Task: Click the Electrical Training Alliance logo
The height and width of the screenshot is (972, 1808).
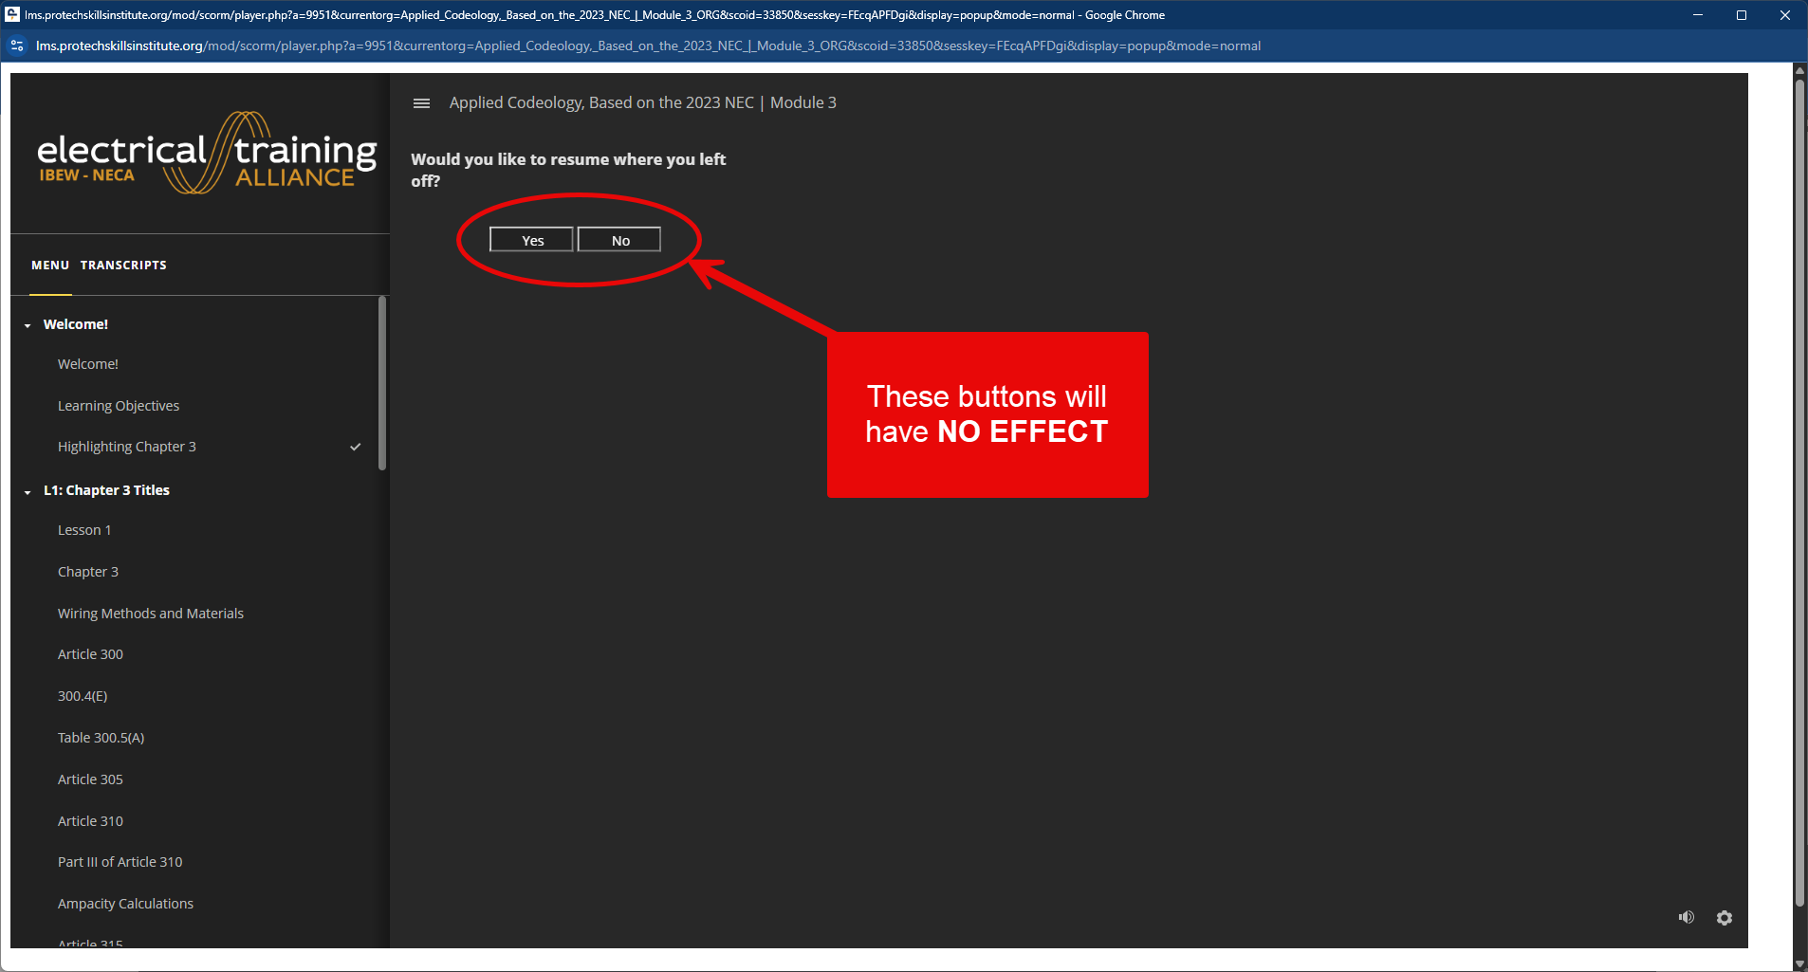Action: pos(206,154)
